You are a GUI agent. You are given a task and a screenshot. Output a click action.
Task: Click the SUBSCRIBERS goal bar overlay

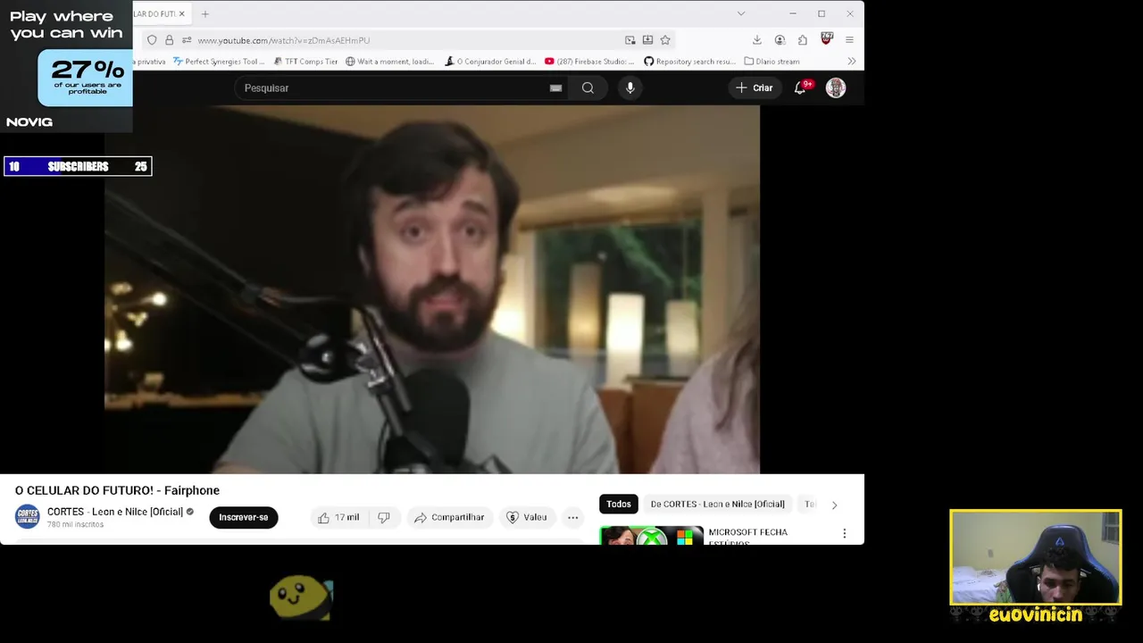coord(78,166)
